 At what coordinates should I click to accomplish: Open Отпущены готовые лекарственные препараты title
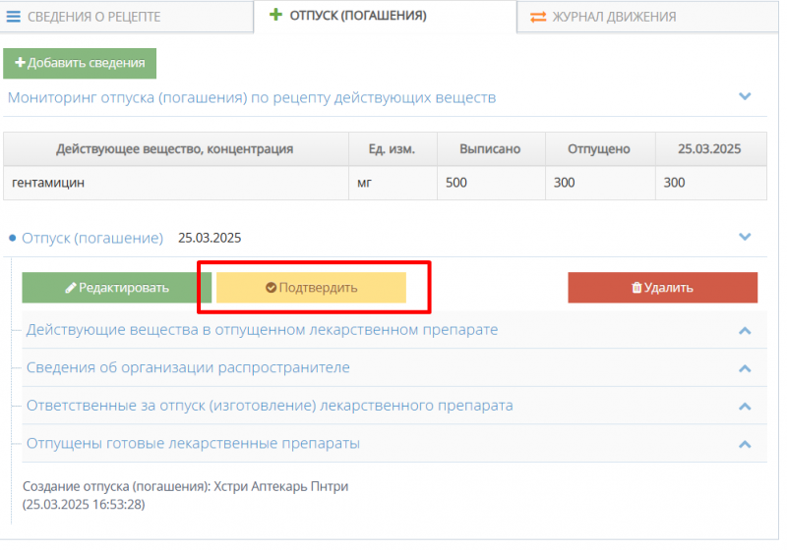(193, 443)
